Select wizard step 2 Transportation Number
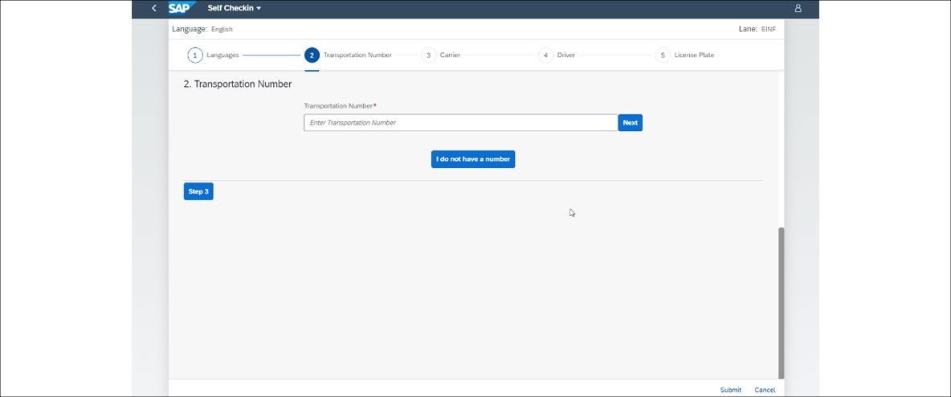The height and width of the screenshot is (397, 951). click(x=348, y=55)
